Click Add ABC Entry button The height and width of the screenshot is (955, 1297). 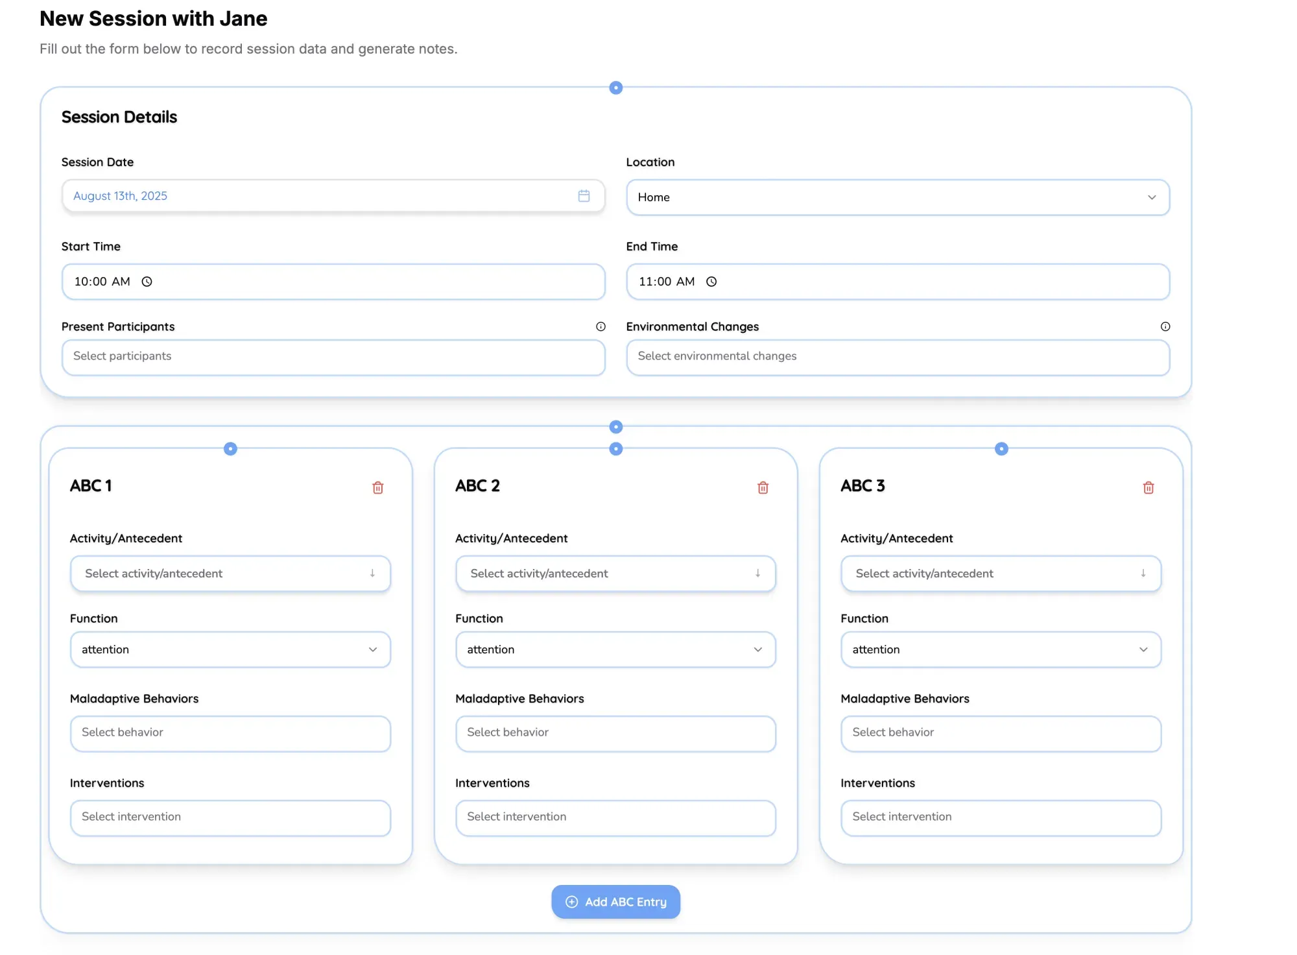click(x=616, y=902)
